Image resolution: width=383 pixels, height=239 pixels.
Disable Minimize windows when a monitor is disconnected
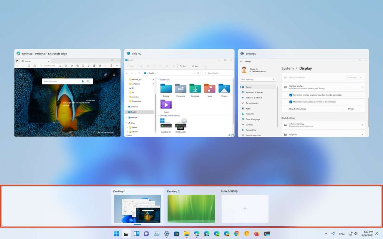click(290, 102)
